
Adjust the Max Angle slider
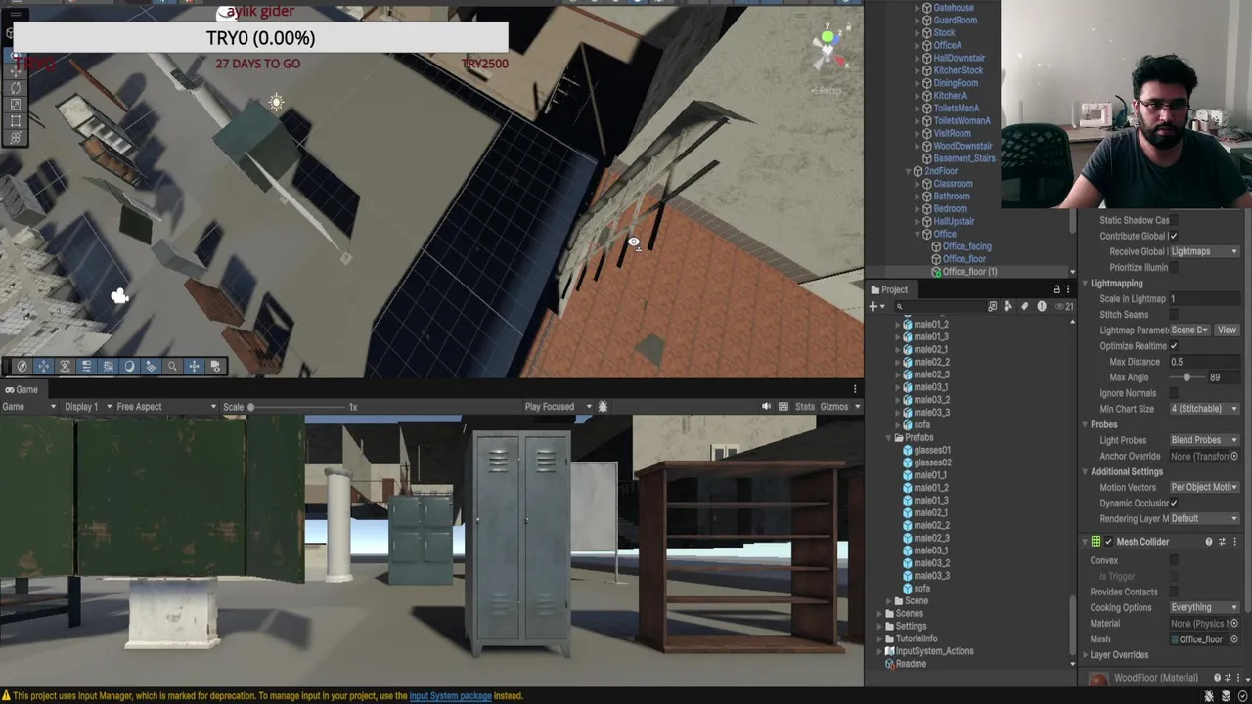[x=1187, y=377]
